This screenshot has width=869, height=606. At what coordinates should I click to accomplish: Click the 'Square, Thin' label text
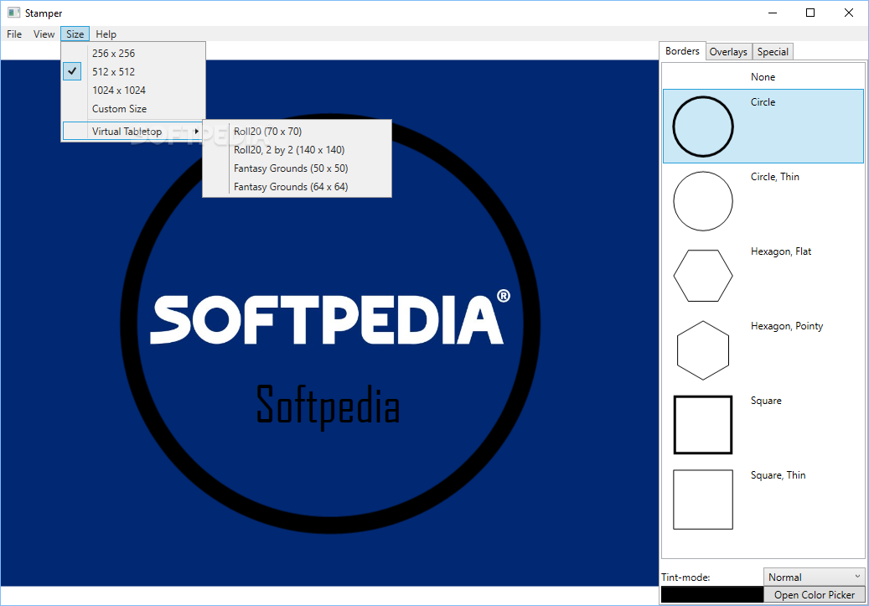(778, 475)
